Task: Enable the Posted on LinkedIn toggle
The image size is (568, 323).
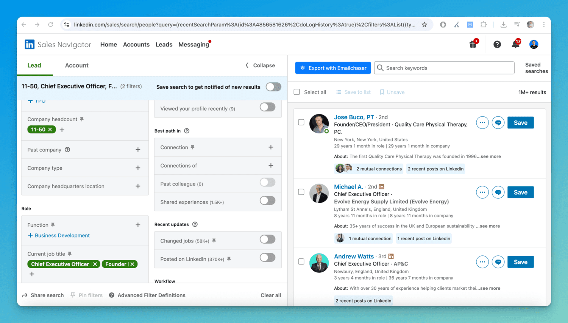Action: [268, 258]
